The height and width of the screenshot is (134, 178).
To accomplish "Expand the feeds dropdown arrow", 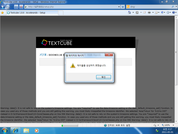I will [x=141, y=12].
